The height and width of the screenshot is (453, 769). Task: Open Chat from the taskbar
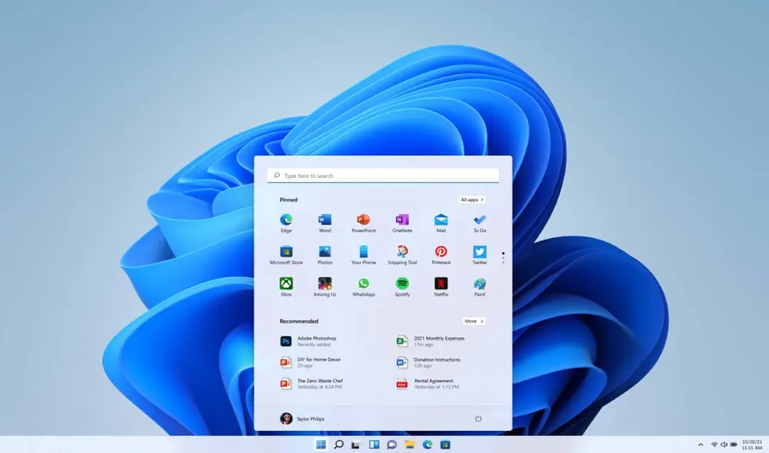pos(390,444)
